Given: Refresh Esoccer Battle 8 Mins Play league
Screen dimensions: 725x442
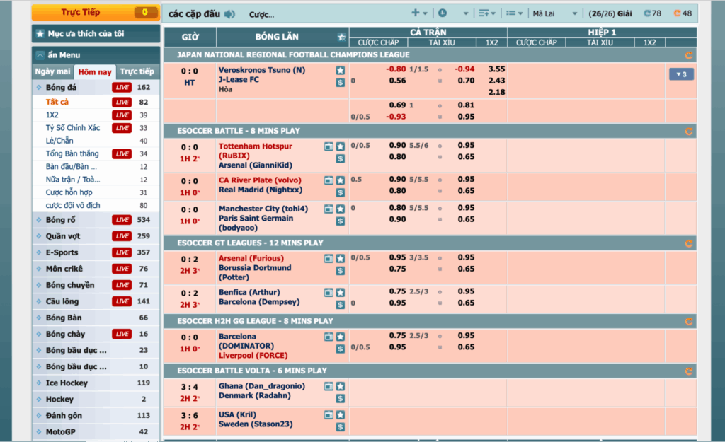Looking at the screenshot, I should [688, 131].
